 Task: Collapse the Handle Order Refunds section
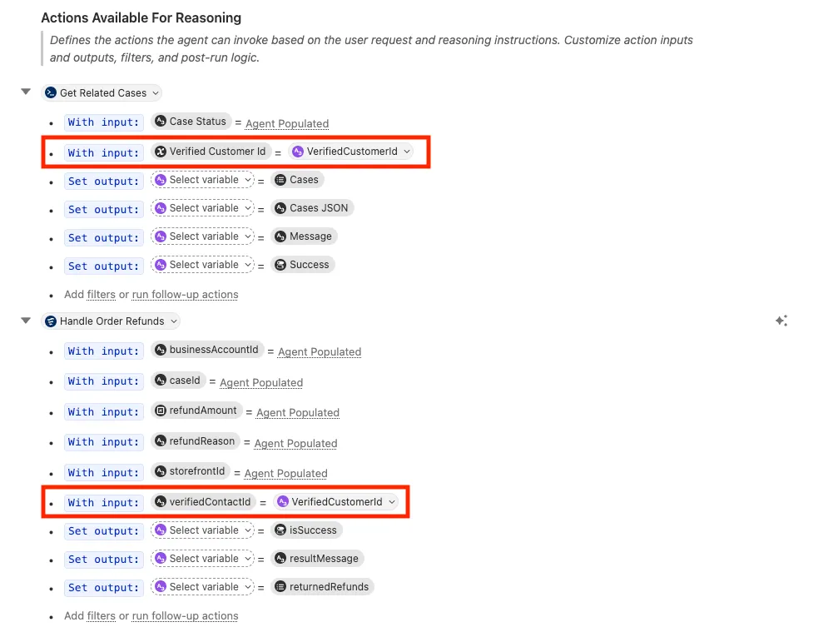click(26, 321)
